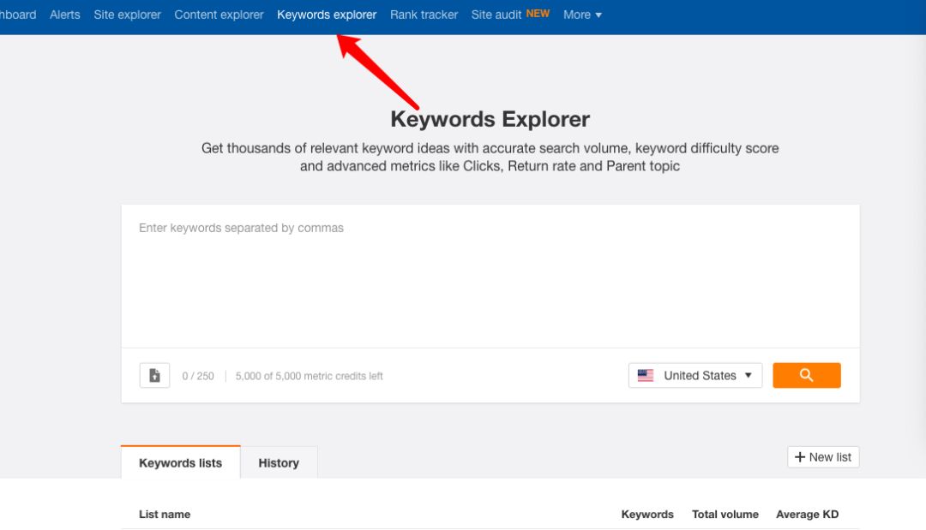Image resolution: width=926 pixels, height=530 pixels.
Task: Click the orange search magnifier button
Action: coord(806,376)
